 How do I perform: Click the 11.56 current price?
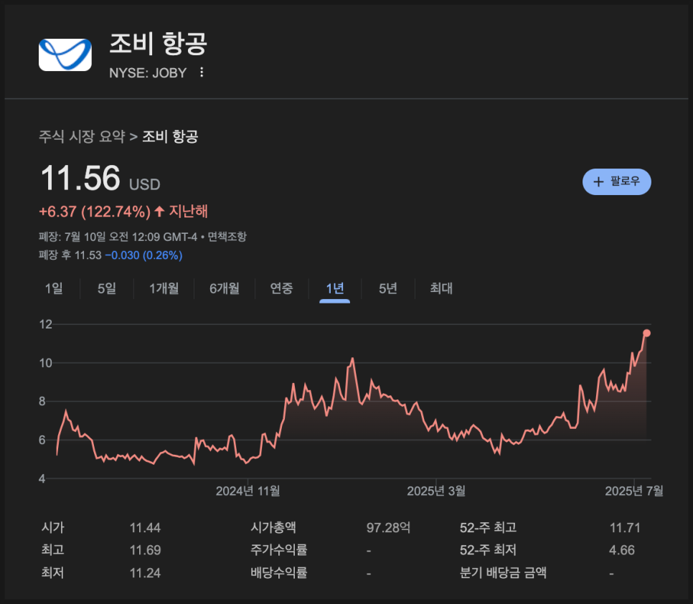80,178
